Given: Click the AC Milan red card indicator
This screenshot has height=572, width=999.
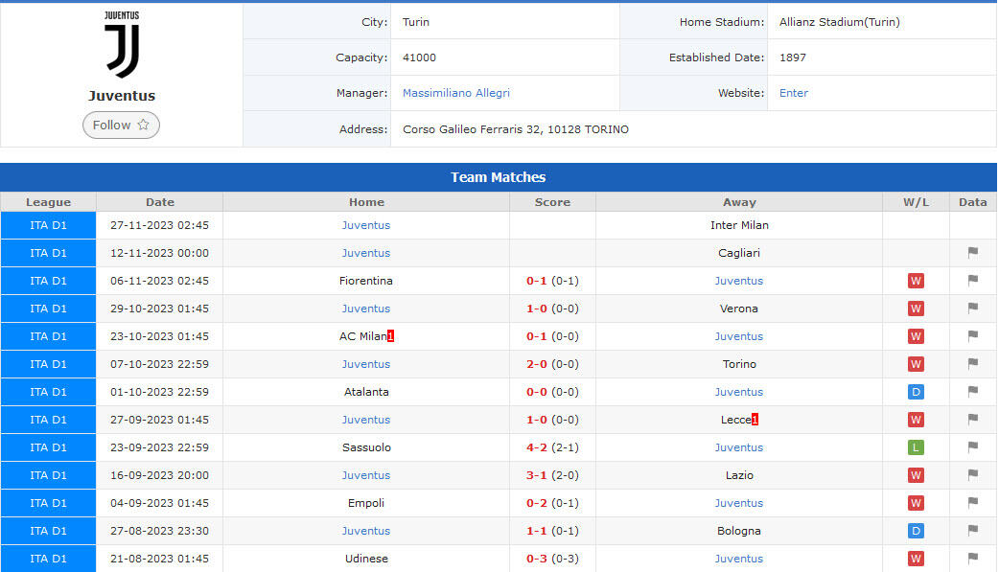Looking at the screenshot, I should pos(391,336).
